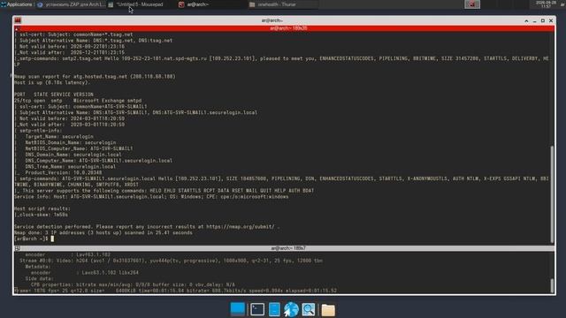566x318 pixels.
Task: Click ffmpeg 'Stream #0:0: Video: h264' line
Action: 171,261
